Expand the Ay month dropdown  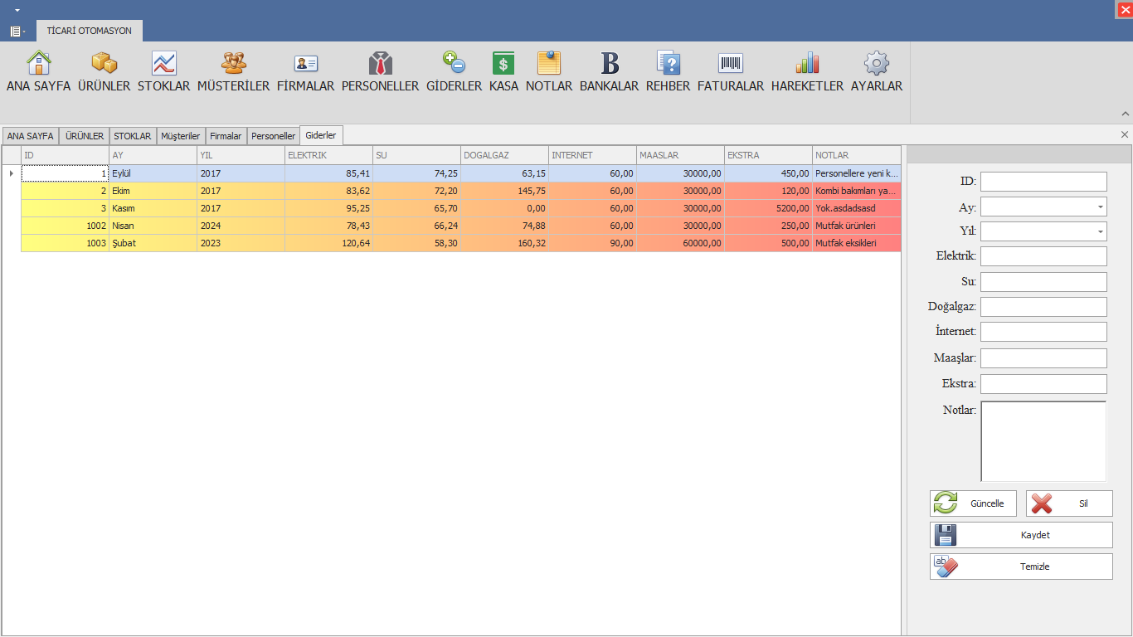click(1100, 207)
